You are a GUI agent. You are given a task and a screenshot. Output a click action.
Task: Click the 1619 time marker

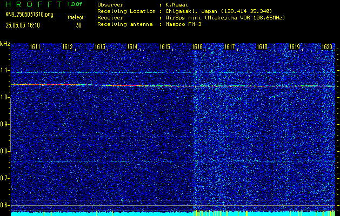point(295,46)
